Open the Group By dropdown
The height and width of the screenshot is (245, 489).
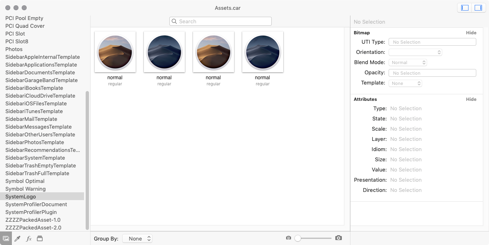click(x=137, y=238)
